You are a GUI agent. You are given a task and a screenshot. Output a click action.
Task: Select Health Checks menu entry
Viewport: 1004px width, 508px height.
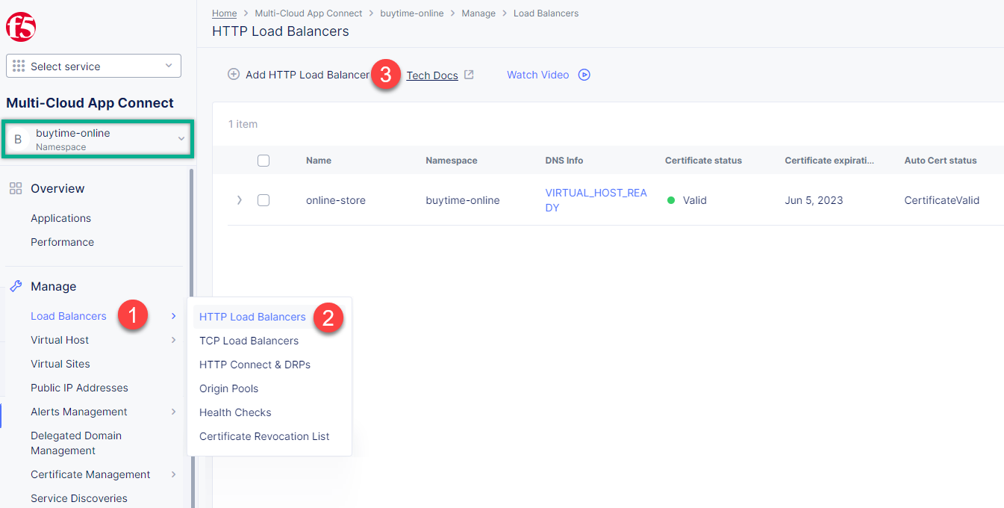coord(235,412)
